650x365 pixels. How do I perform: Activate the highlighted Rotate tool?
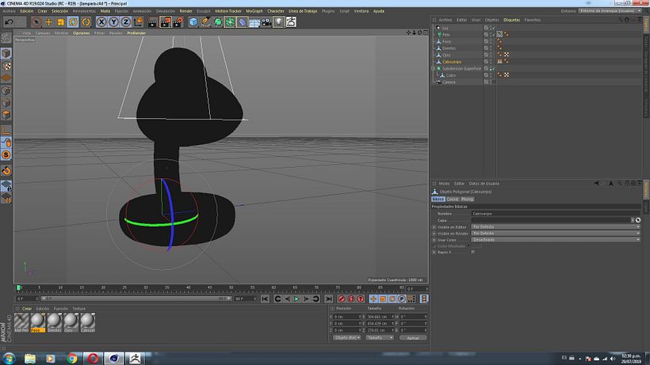(x=73, y=22)
